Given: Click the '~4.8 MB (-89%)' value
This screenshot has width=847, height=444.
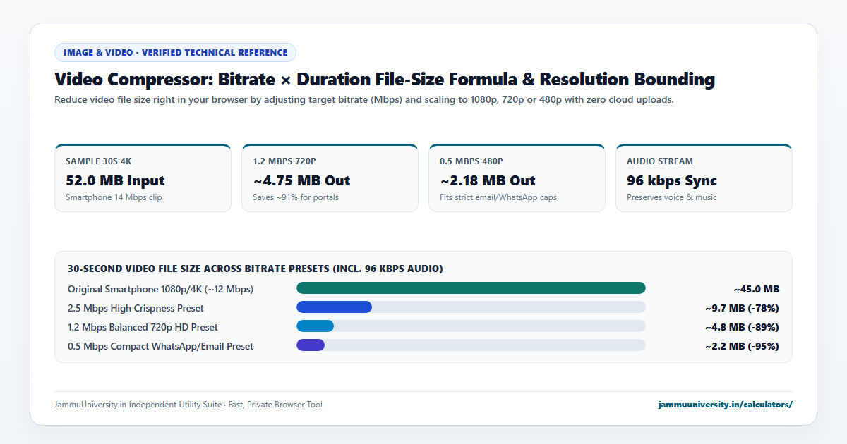Looking at the screenshot, I should click(742, 327).
